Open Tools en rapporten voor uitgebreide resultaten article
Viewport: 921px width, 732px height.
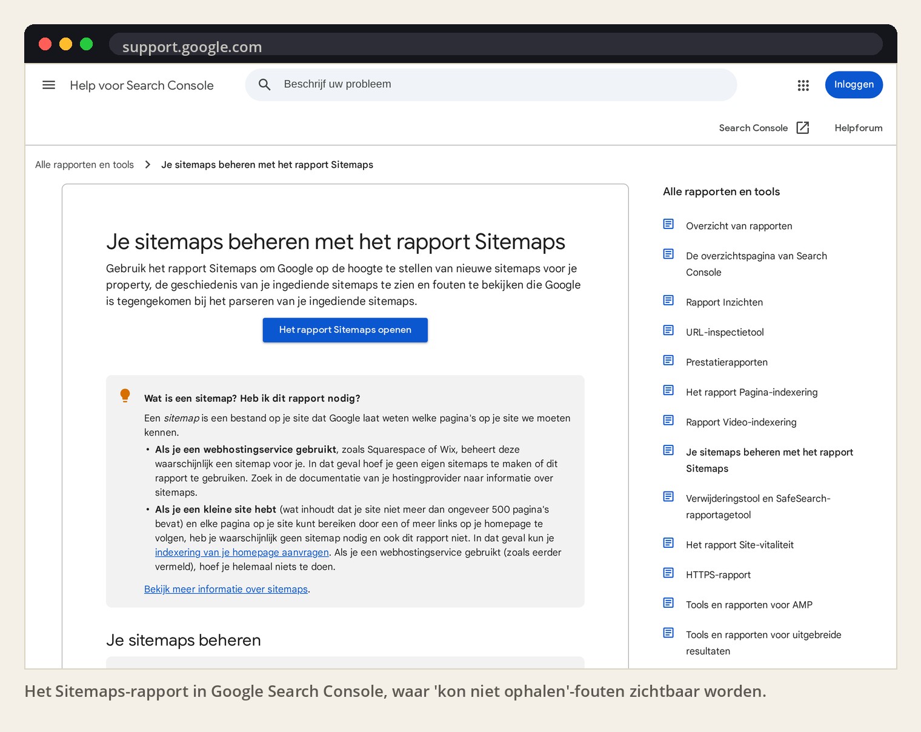tap(763, 643)
